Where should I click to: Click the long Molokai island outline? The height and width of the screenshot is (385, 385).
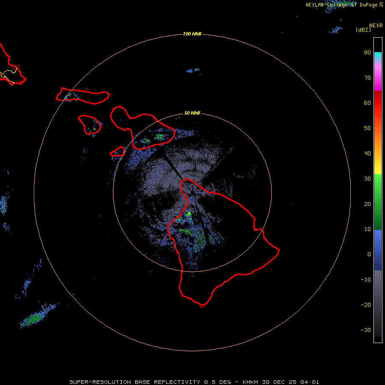click(x=83, y=96)
